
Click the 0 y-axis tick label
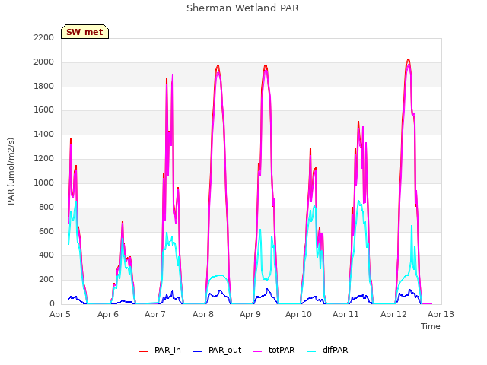click(x=52, y=303)
